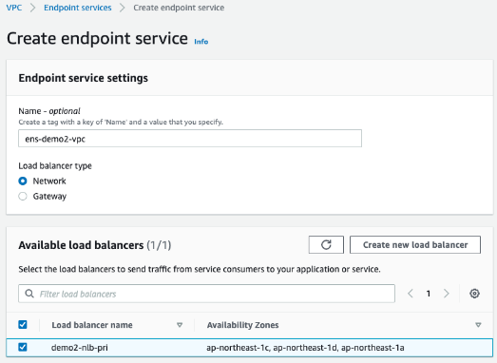497x363 pixels.
Task: Select page number 1
Action: [x=429, y=294]
